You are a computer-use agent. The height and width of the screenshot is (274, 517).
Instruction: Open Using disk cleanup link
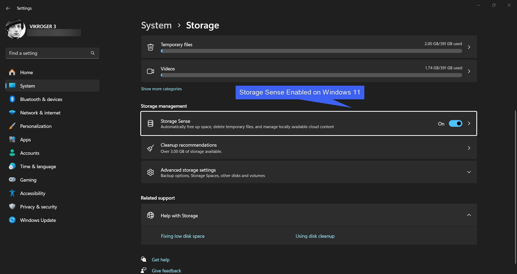point(315,236)
